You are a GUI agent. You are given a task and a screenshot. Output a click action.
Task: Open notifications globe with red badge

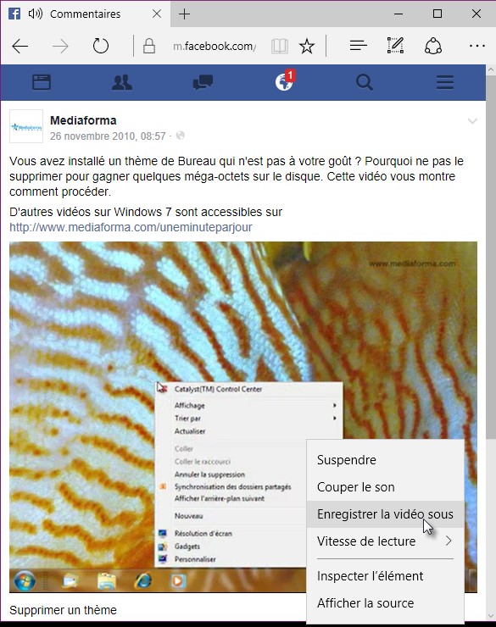284,81
